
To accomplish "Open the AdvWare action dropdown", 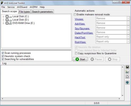I will tap(128, 23).
